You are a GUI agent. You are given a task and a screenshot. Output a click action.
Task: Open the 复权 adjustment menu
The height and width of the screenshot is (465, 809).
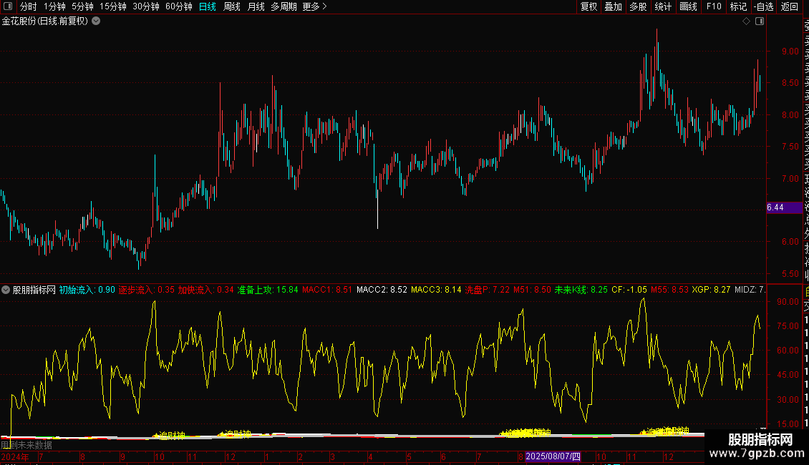(x=588, y=6)
